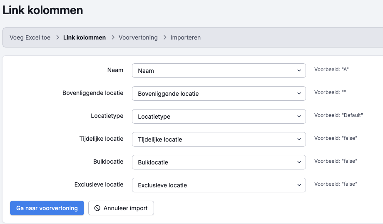Viewport: 383px width, 224px height.
Task: Expand the Tijdelijke locatie column selector
Action: point(219,139)
